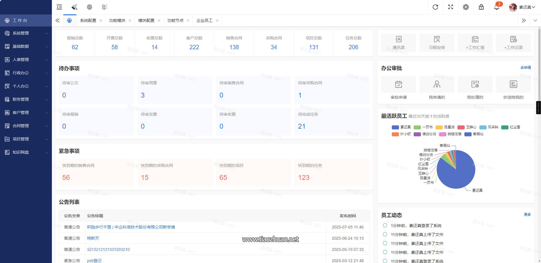Toggle 孤星泪 series in pie legend
Image resolution: width=541 pixels, height=263 pixels.
tap(445, 127)
